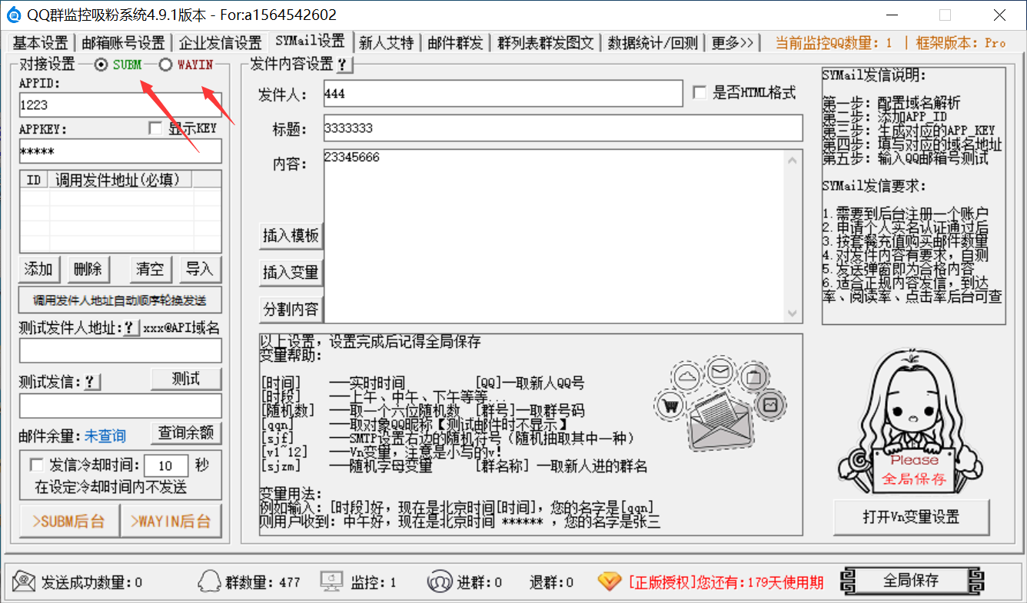Click the 当前监控QQ数量: 1 text

point(834,43)
